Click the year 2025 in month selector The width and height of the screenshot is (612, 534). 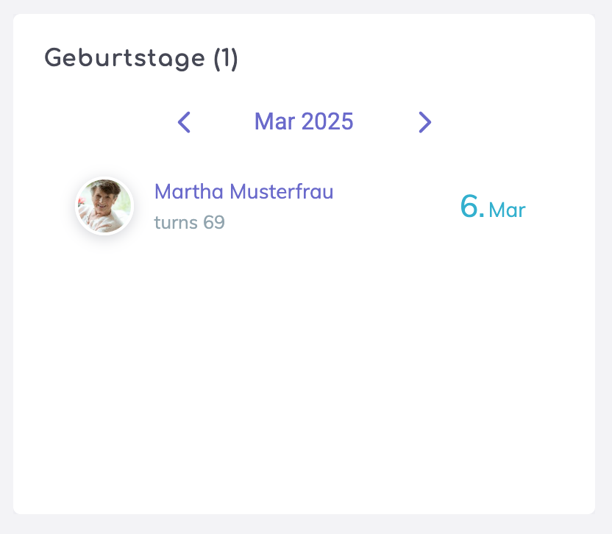(x=328, y=121)
